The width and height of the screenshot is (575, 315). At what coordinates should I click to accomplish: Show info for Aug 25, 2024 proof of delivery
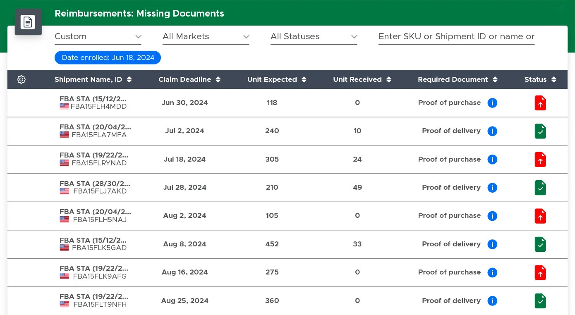[x=492, y=301]
